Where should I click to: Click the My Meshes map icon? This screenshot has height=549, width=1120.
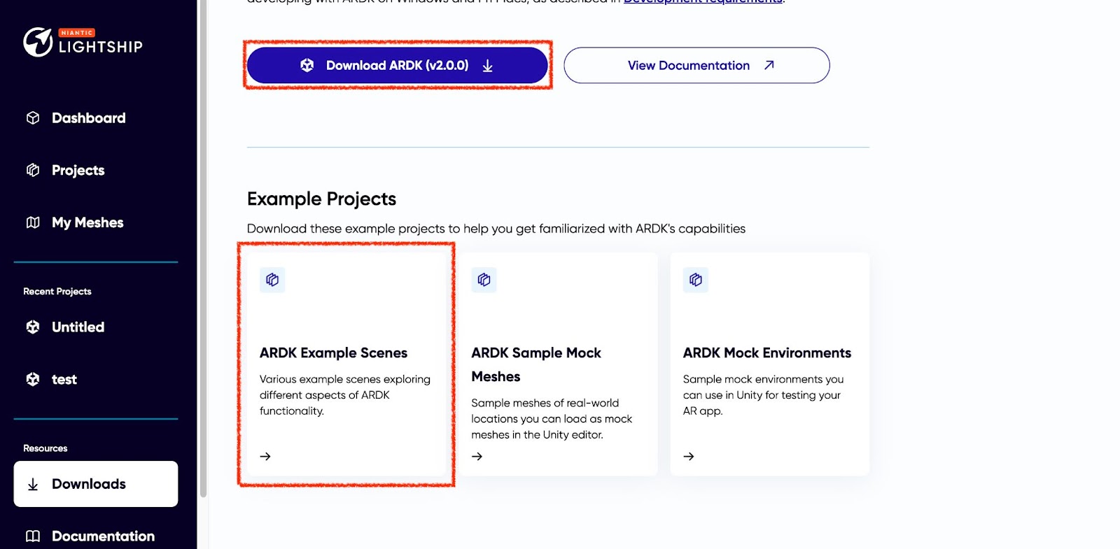[33, 222]
